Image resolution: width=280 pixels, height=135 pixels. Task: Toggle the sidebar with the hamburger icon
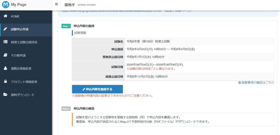coord(56,4)
